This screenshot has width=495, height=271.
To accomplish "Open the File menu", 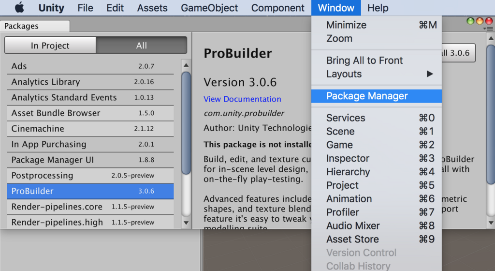I will click(85, 8).
